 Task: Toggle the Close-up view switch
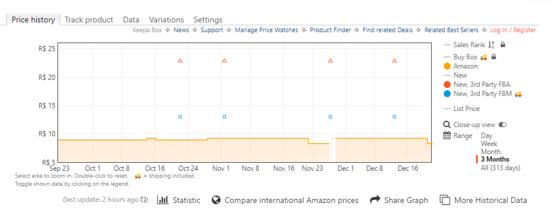[x=502, y=125]
